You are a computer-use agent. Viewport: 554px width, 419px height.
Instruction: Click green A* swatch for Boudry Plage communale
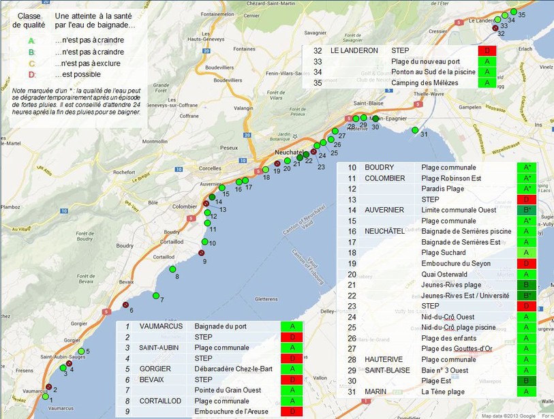pyautogui.click(x=527, y=168)
